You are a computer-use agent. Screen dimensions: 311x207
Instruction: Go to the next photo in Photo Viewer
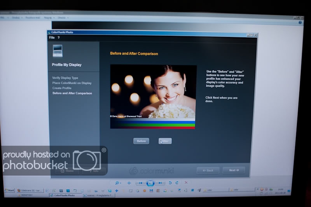tap(160, 183)
